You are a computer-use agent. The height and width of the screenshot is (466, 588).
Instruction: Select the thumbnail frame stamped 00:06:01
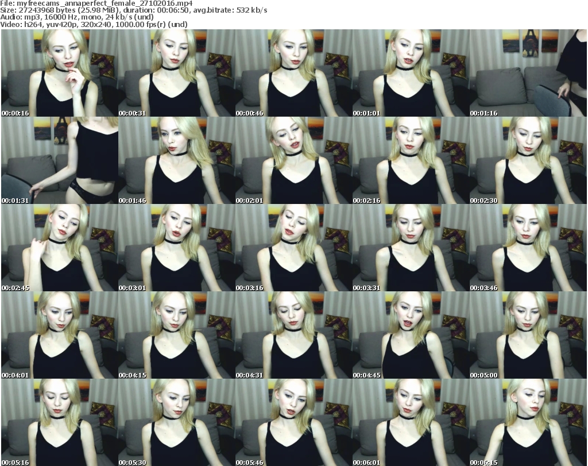point(411,422)
